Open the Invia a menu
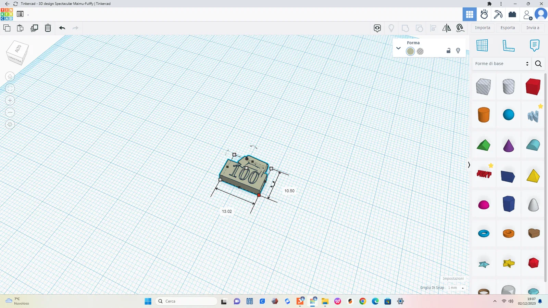 click(533, 28)
